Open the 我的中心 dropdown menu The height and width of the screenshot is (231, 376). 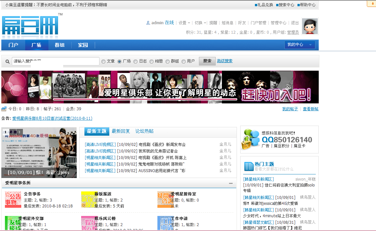click(299, 45)
